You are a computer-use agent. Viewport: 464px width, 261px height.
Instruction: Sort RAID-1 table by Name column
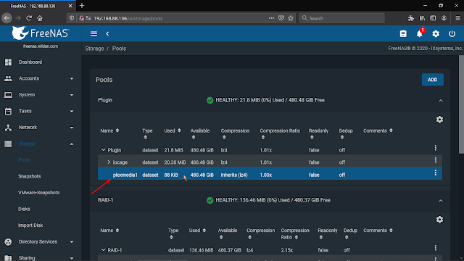(109, 231)
